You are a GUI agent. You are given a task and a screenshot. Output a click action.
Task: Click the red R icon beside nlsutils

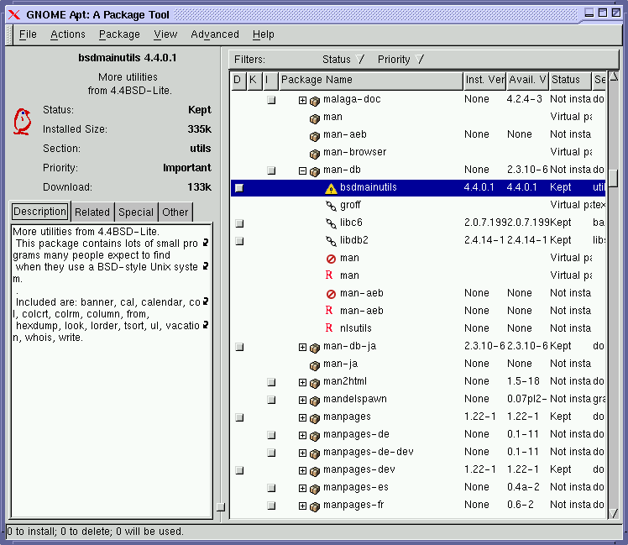coord(329,329)
